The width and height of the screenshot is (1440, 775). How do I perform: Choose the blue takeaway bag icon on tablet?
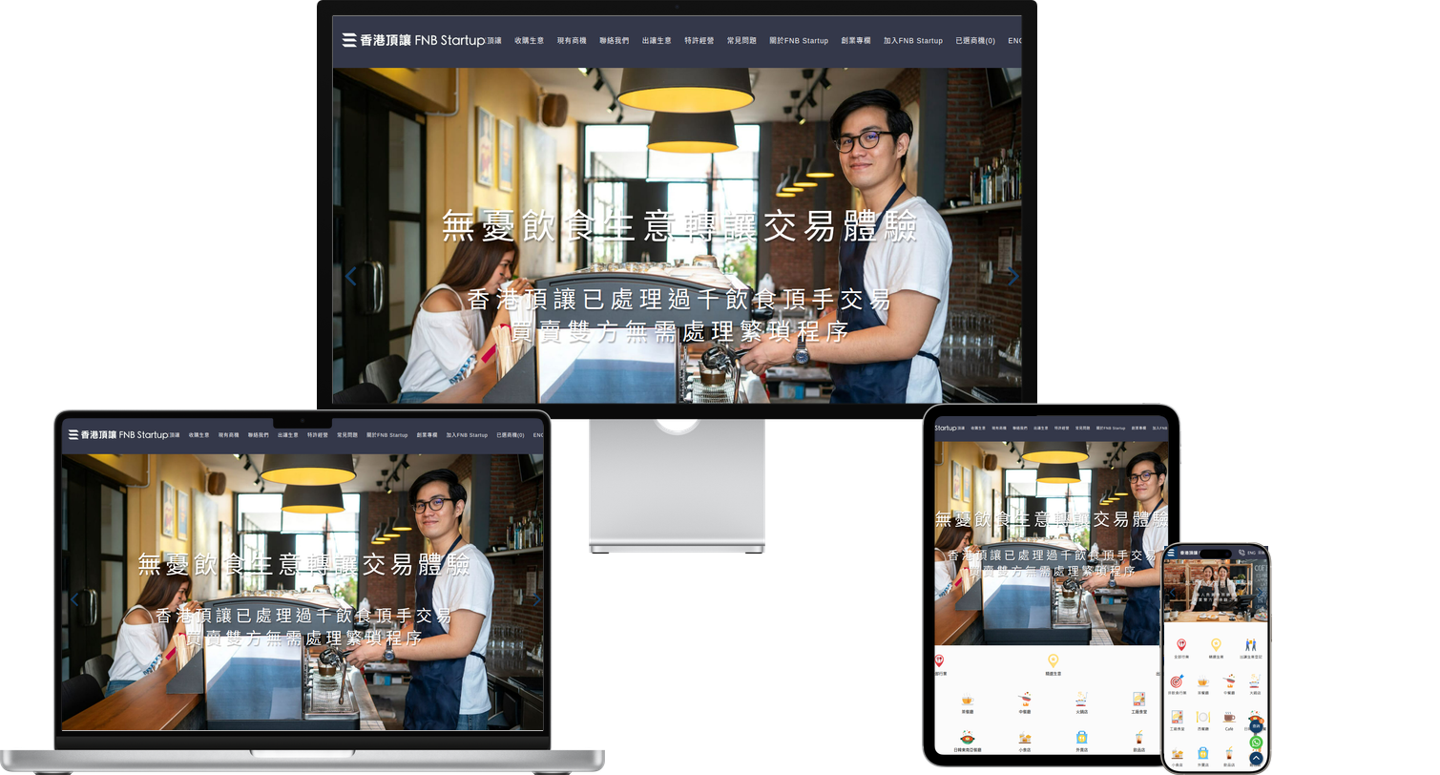coord(1082,738)
